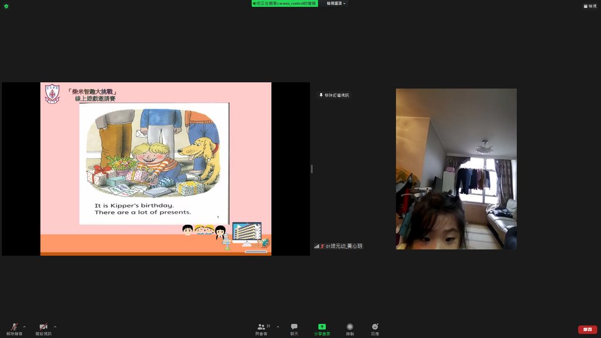Click the green share screen icon
This screenshot has width=601, height=338.
pos(322,327)
